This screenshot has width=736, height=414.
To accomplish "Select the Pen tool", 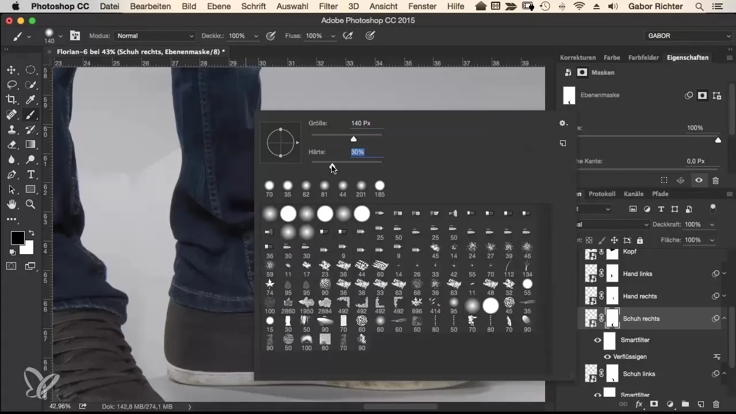I will click(11, 175).
